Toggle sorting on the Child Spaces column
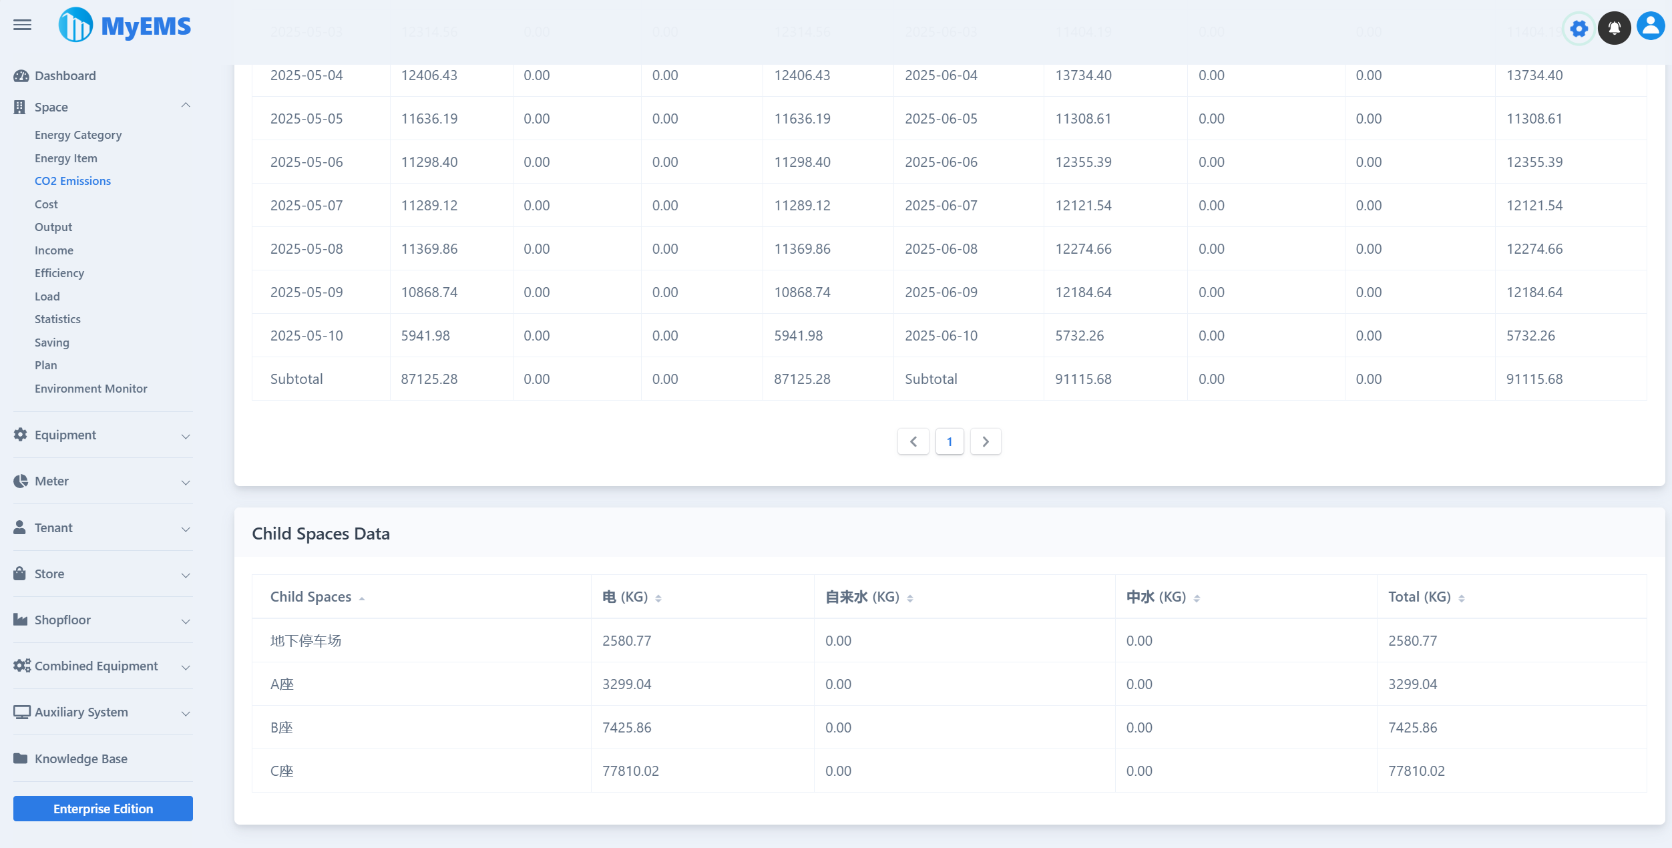1672x848 pixels. point(363,598)
